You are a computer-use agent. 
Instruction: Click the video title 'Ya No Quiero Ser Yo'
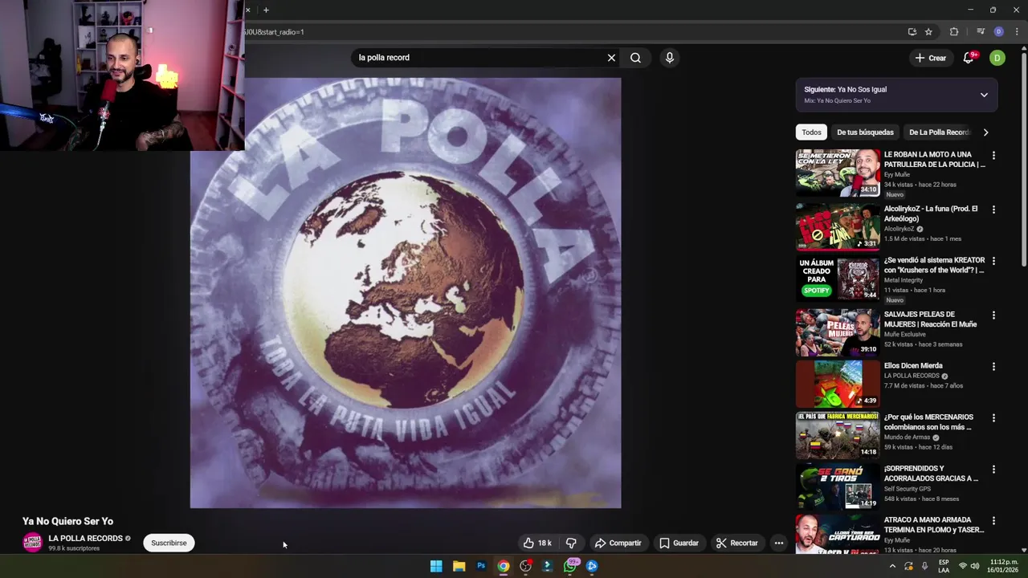pos(67,521)
